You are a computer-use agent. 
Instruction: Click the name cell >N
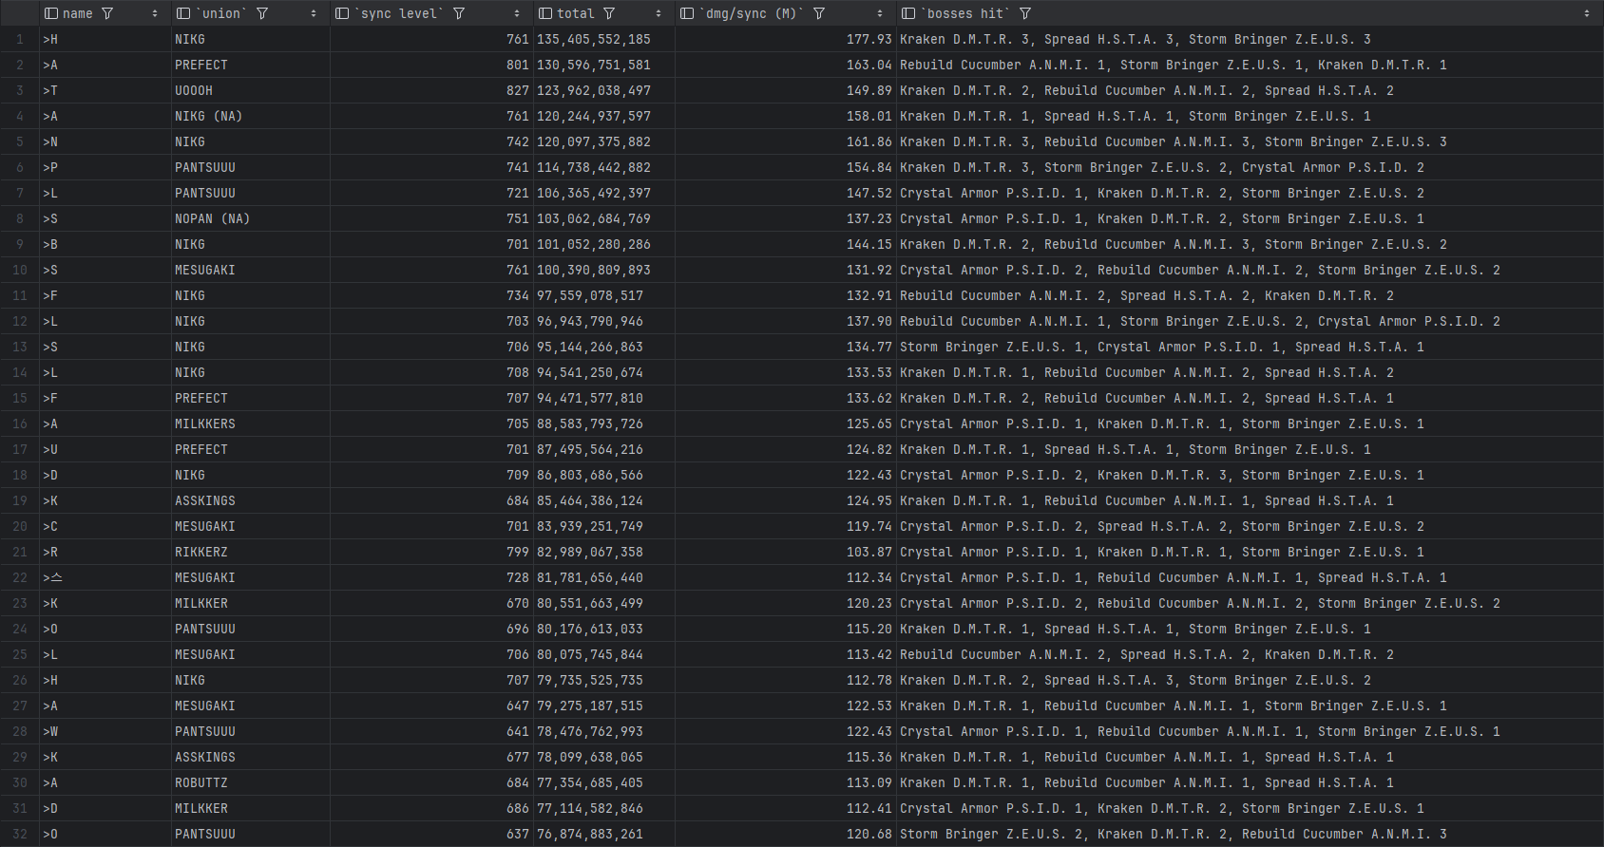50,141
